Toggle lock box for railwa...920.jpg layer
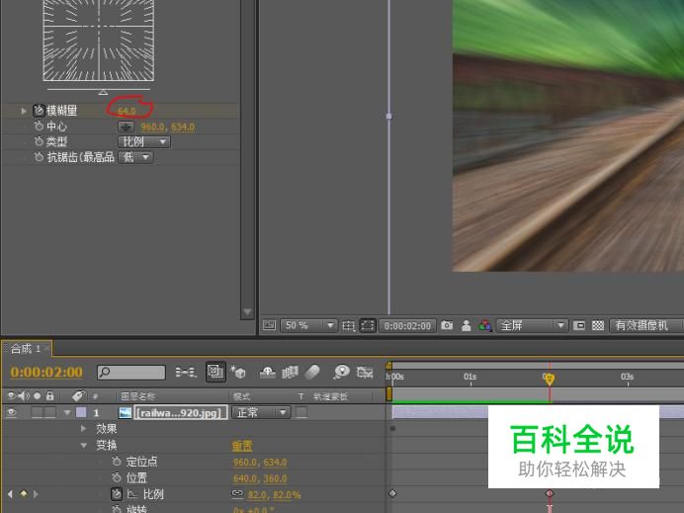 (50, 412)
